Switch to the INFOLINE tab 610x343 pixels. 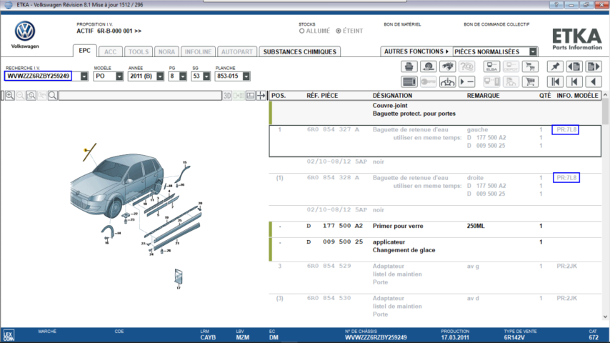198,51
